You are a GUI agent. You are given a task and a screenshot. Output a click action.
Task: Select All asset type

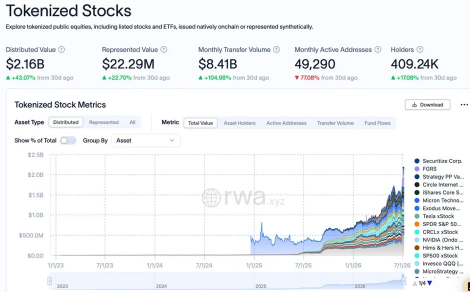click(x=132, y=122)
